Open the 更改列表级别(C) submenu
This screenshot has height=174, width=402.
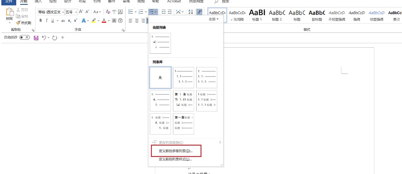pyautogui.click(x=186, y=143)
